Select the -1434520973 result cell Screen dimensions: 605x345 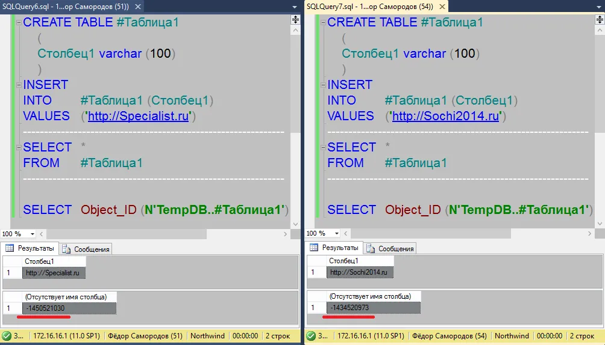coord(374,308)
